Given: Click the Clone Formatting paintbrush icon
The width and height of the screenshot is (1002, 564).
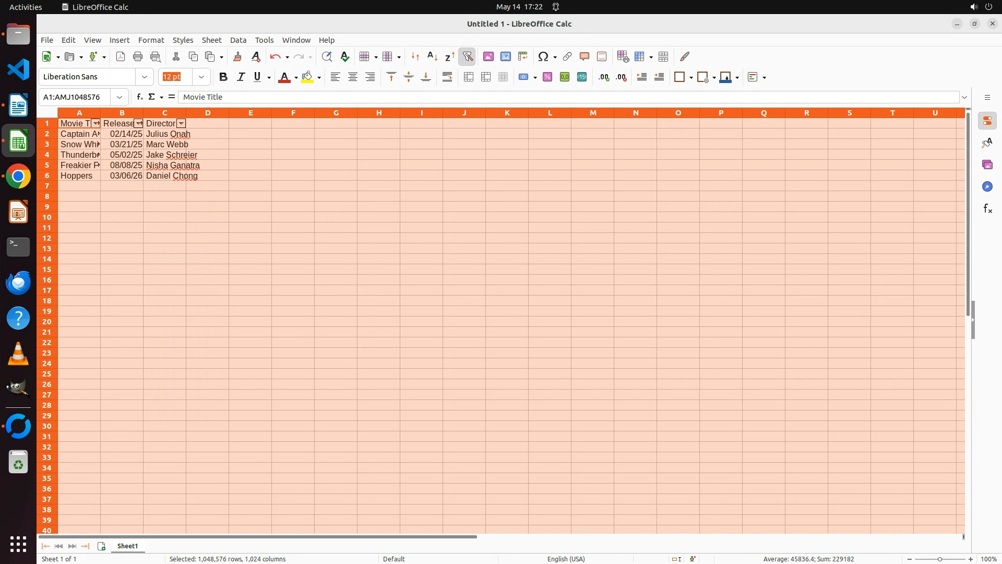Looking at the screenshot, I should (x=237, y=56).
